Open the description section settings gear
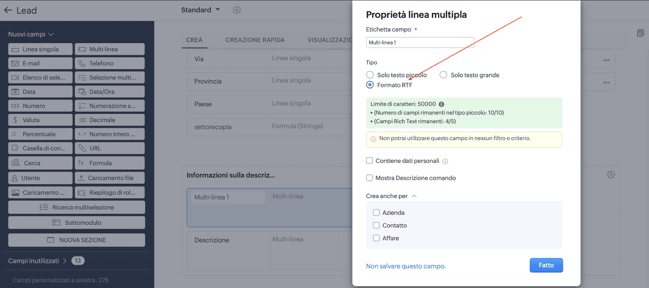 coord(611,174)
